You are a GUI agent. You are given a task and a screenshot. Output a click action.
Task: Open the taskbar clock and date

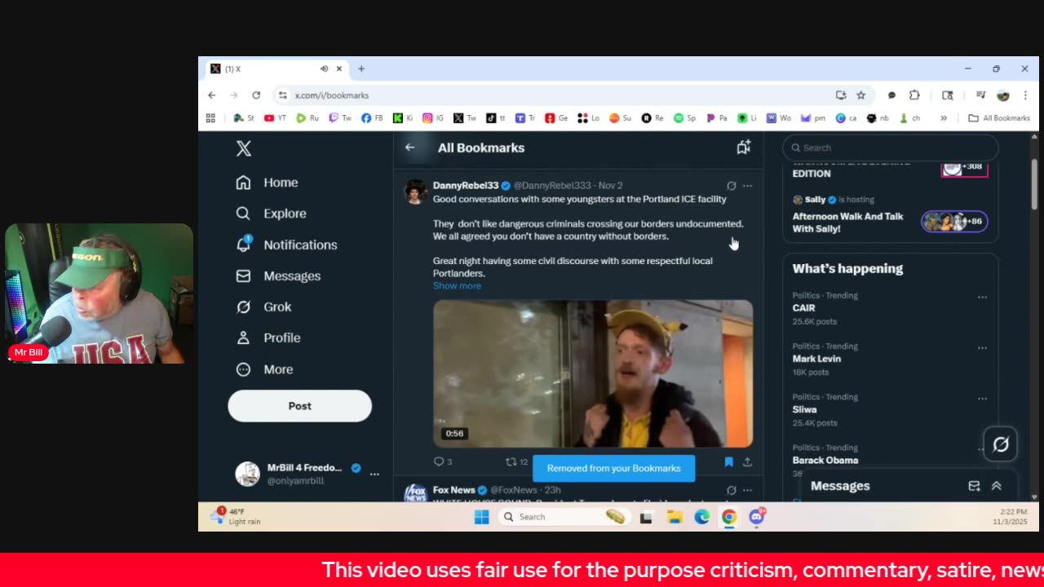(1011, 516)
